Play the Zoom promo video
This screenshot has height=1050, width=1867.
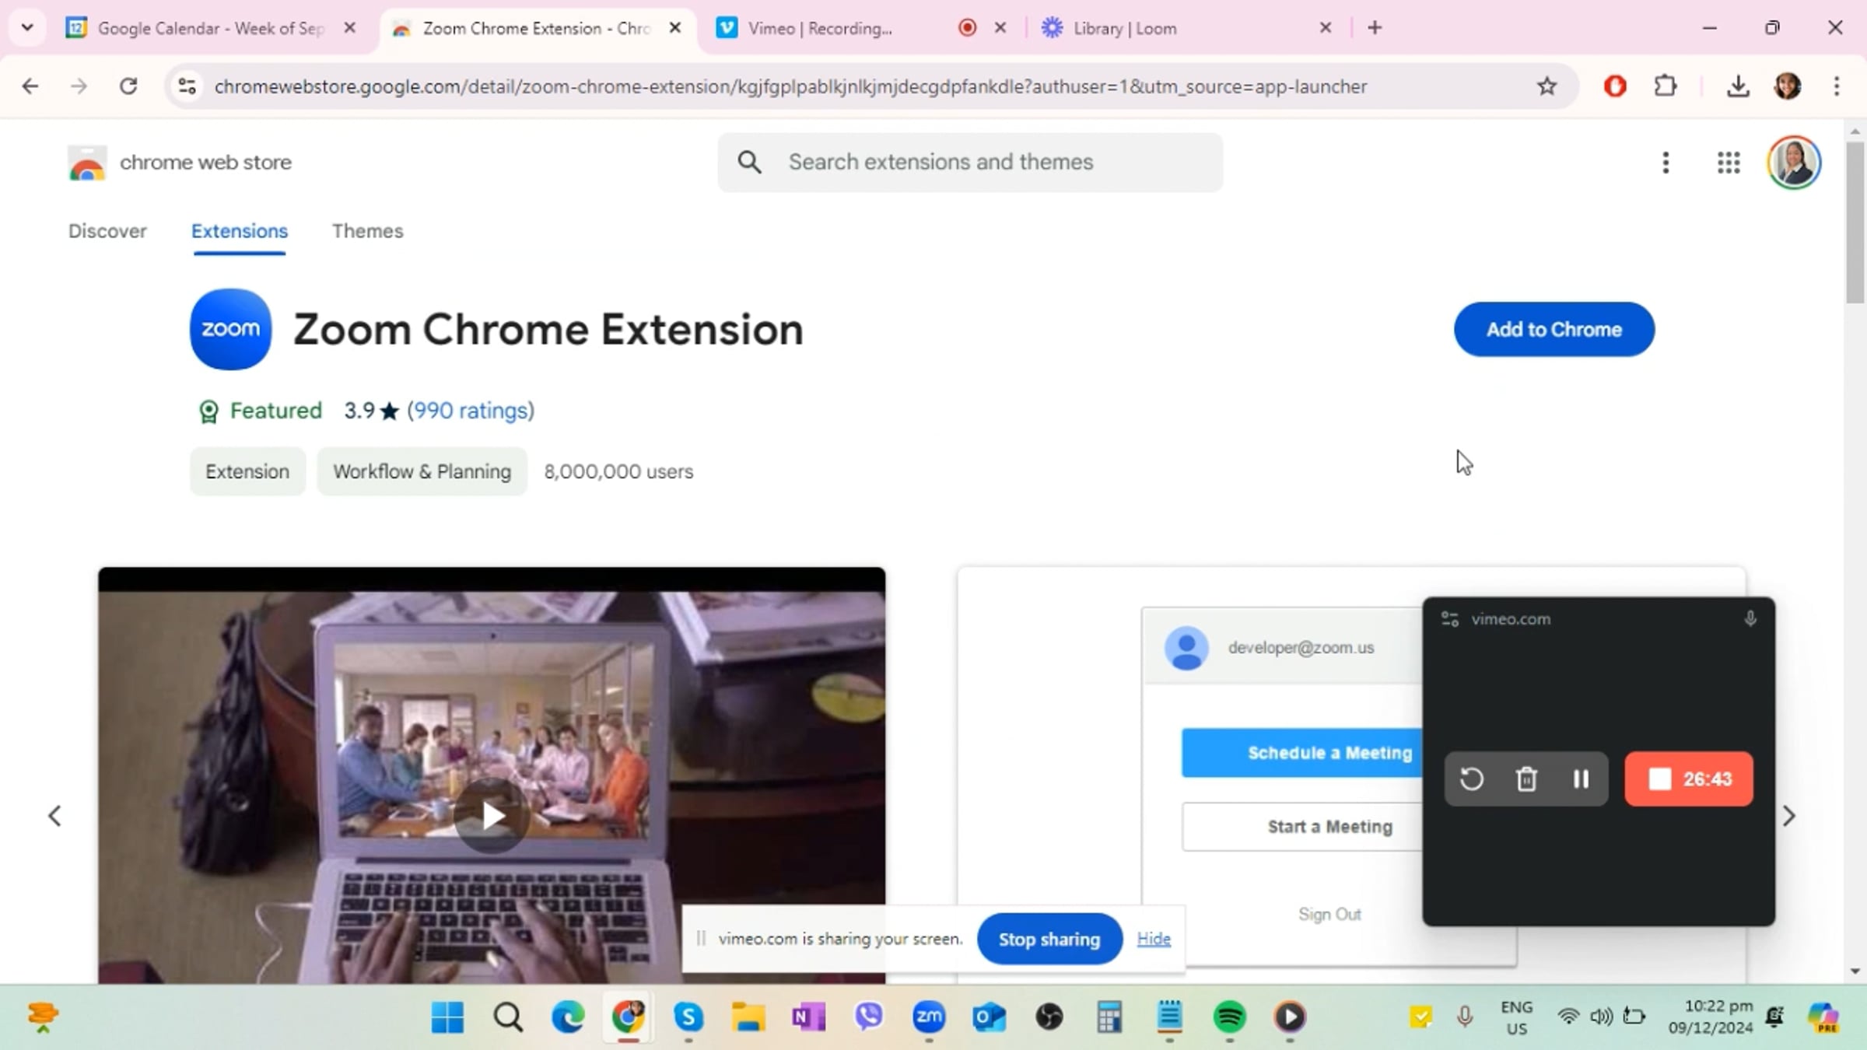(x=492, y=815)
